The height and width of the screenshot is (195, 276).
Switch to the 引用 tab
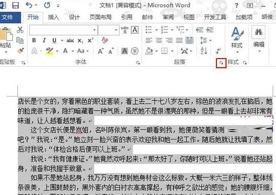[127, 17]
